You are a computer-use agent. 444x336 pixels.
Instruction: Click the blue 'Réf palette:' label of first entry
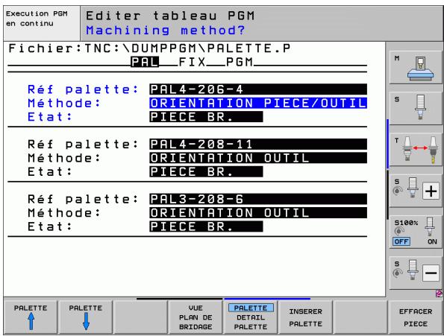[x=84, y=89]
